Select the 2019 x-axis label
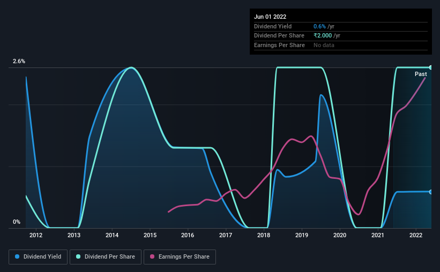 302,235
